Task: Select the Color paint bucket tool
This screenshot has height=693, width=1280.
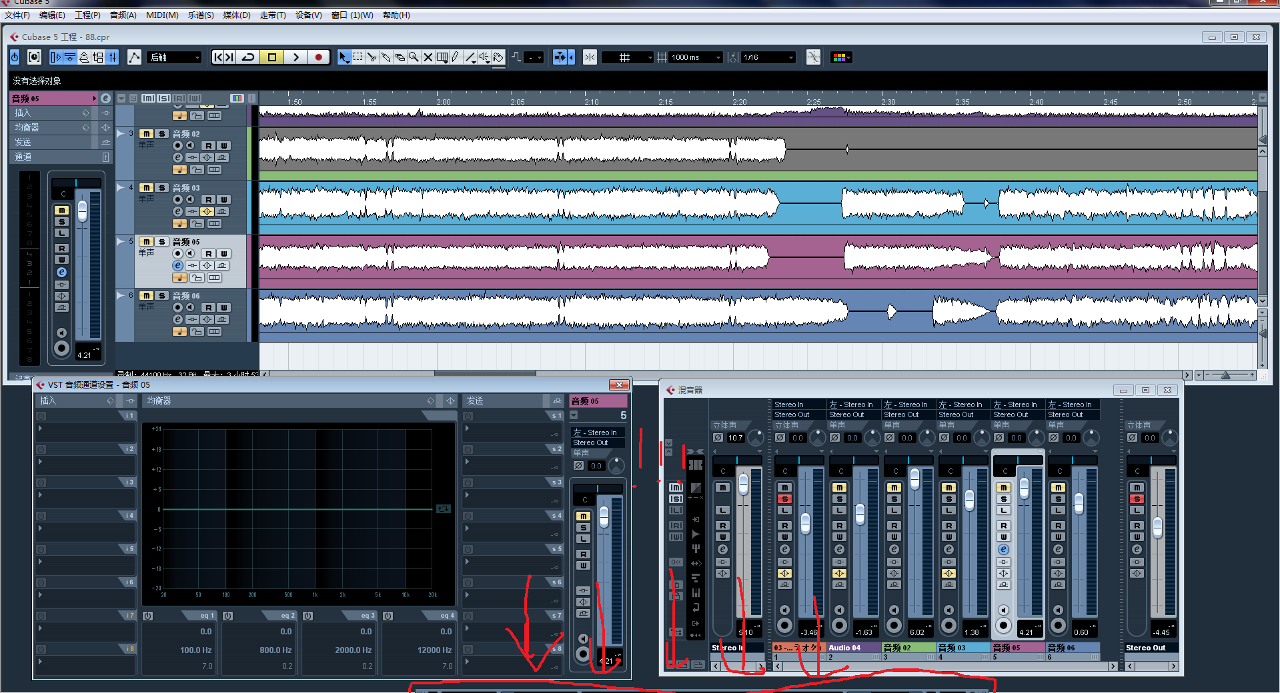Action: click(x=498, y=57)
